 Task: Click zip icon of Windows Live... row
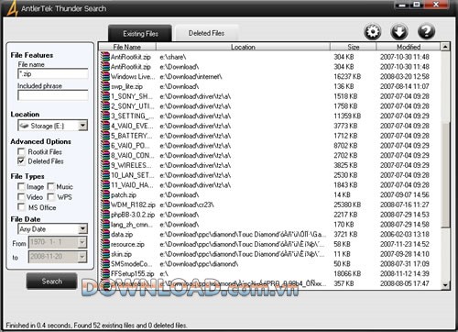105,76
